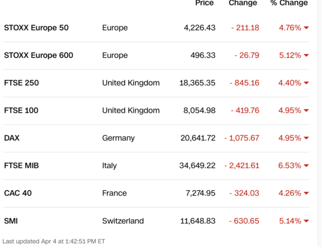This screenshot has width=322, height=247.
Task: Click red down arrow beside 4.76%
Action: point(306,28)
